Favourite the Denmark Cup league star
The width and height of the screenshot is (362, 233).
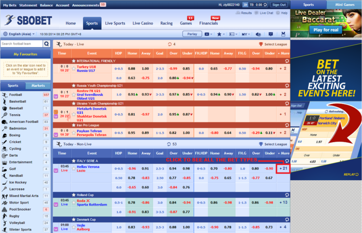(74, 220)
